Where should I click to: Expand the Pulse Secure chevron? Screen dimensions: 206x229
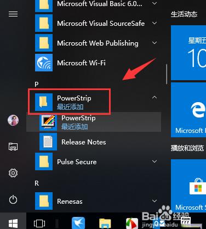pyautogui.click(x=154, y=161)
